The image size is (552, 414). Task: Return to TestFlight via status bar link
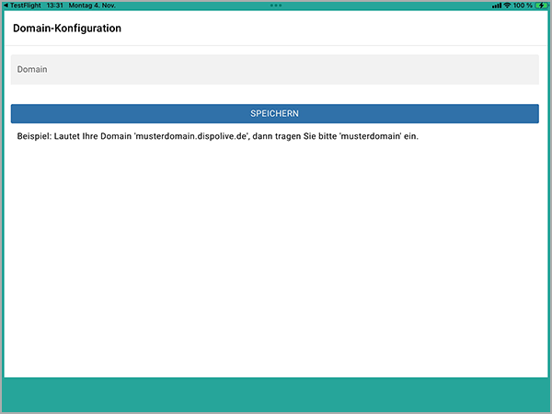coord(22,6)
